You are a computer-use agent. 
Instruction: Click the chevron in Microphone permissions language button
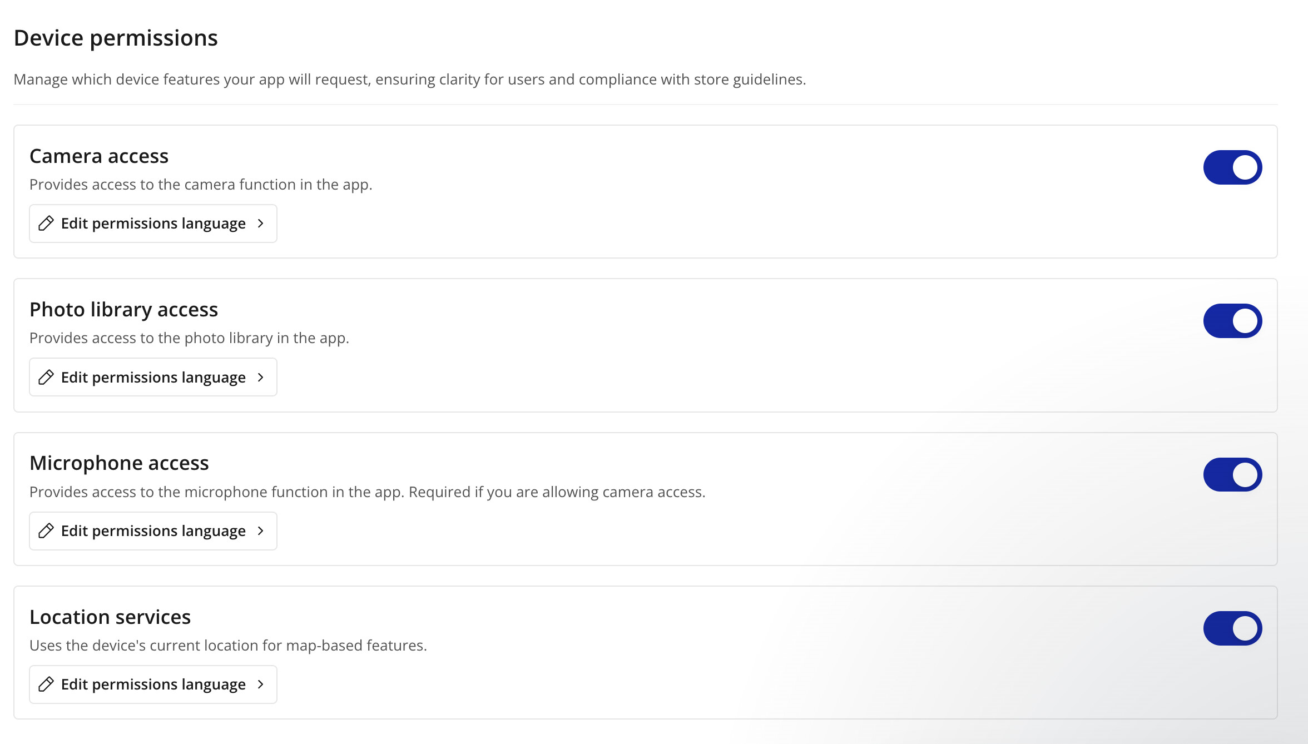261,531
